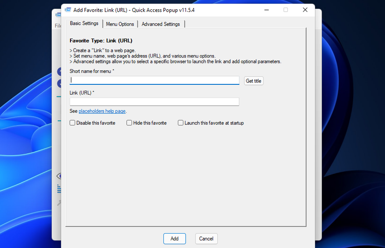Minimize the Add Favorite dialog
The image size is (385, 248).
pyautogui.click(x=266, y=10)
